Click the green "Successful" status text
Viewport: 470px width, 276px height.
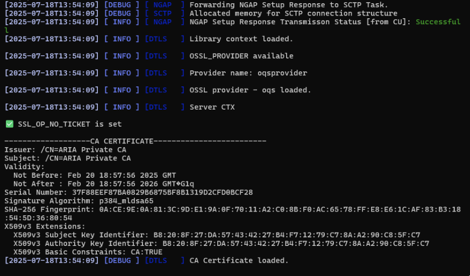click(x=438, y=22)
